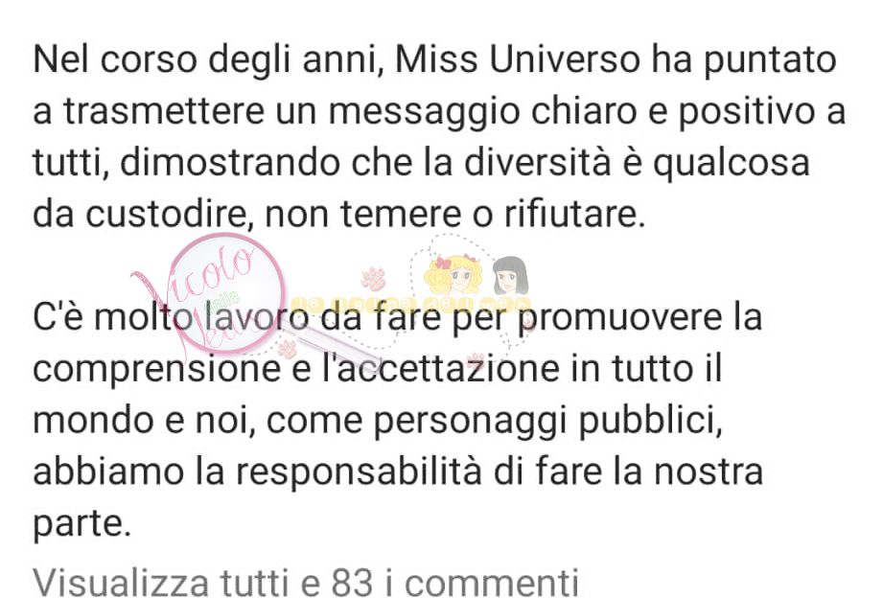Click the yellow watermark text under the cartoon girls
The height and width of the screenshot is (598, 883).
pyautogui.click(x=411, y=305)
